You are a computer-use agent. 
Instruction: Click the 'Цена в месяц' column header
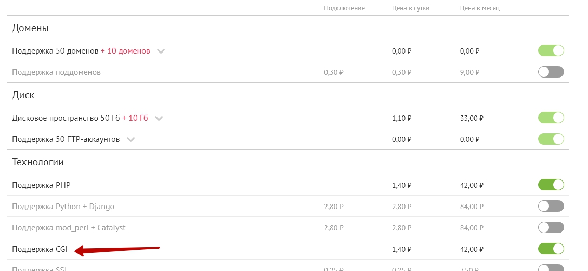(480, 8)
